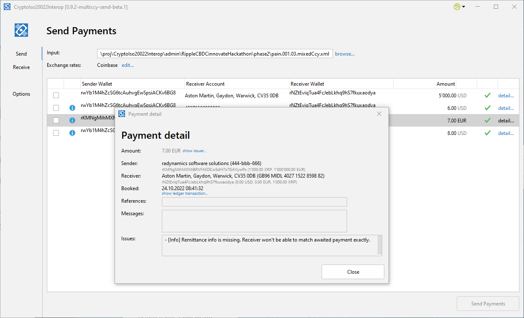Click inside the References input field

pyautogui.click(x=254, y=202)
